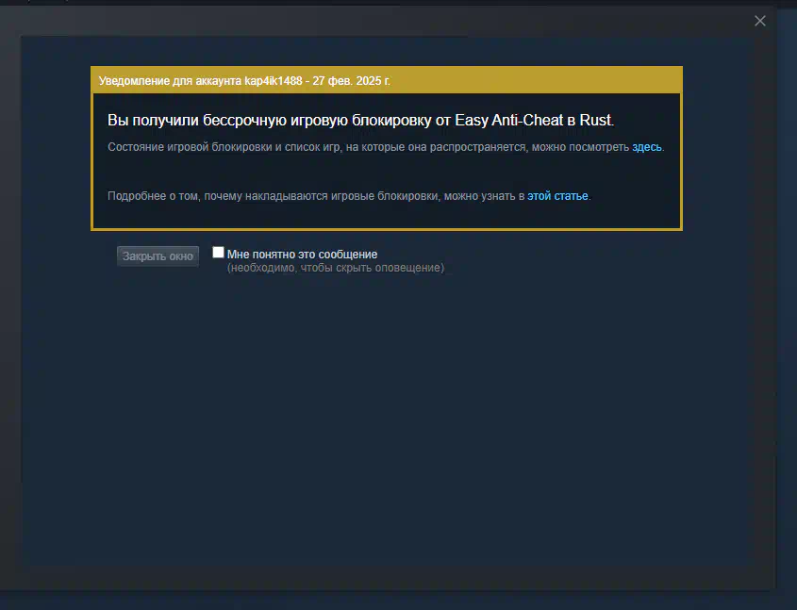Viewport: 797px width, 610px height.
Task: Open the "здесь" game ban status link
Action: click(x=646, y=147)
